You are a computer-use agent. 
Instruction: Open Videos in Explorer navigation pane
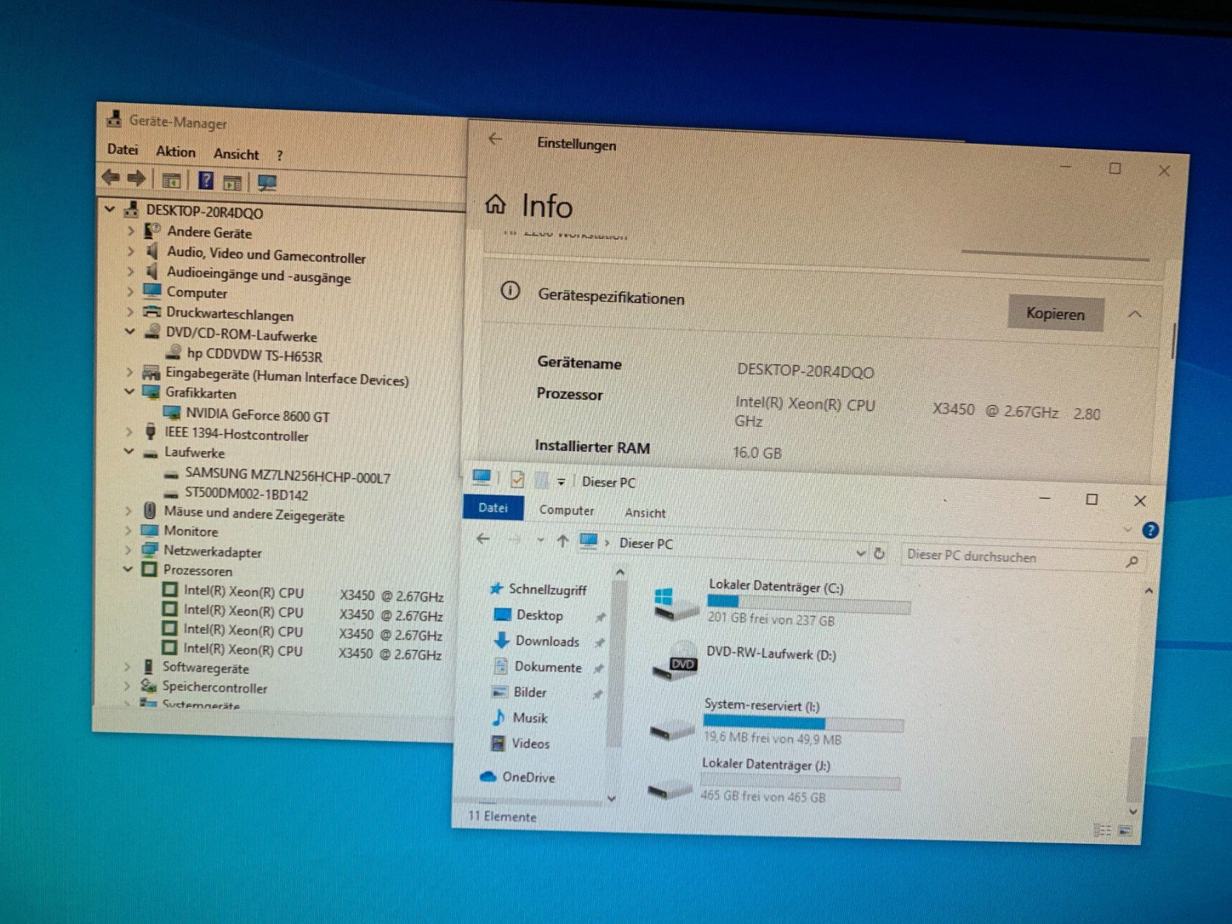pos(530,743)
